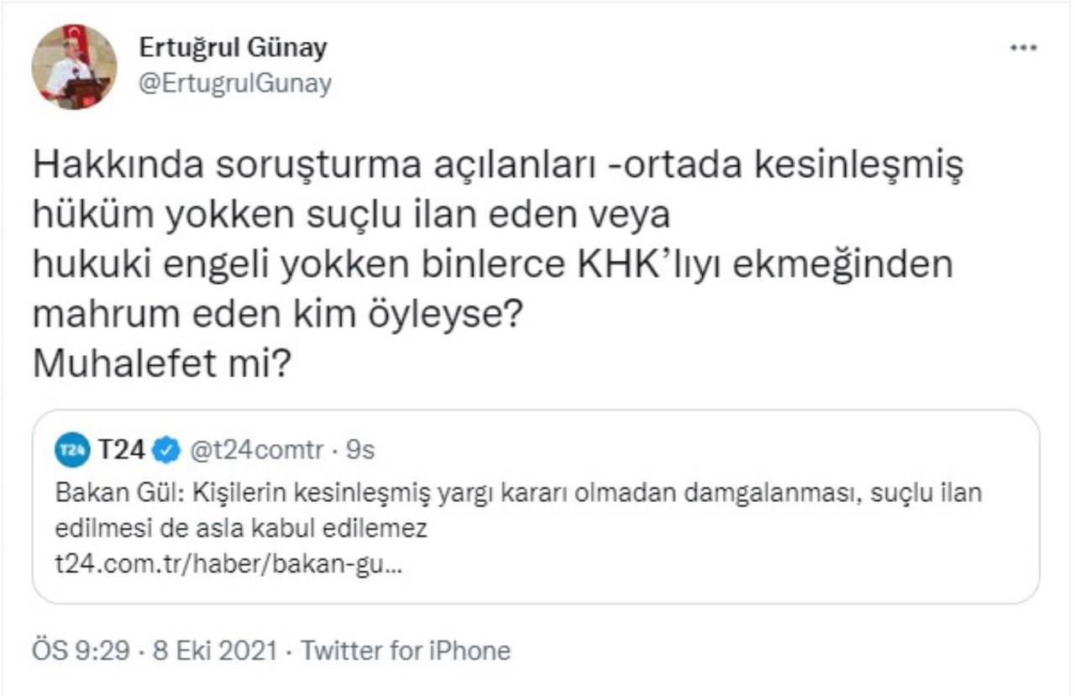Open the @ErtugrulGunay handle
Screen dimensions: 1075x696
(x=234, y=83)
